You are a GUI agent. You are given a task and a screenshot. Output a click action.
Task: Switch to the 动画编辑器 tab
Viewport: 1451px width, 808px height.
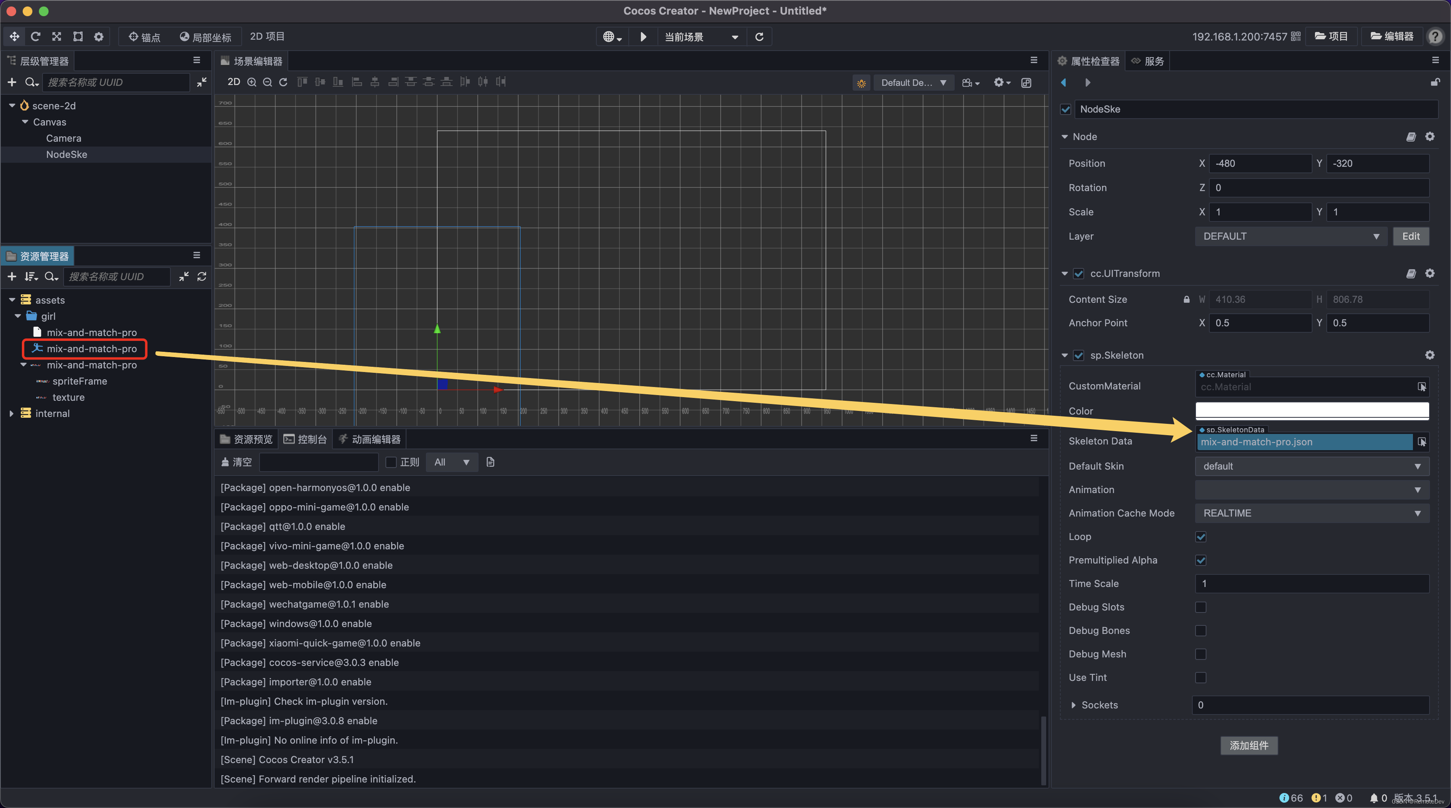[x=369, y=439]
